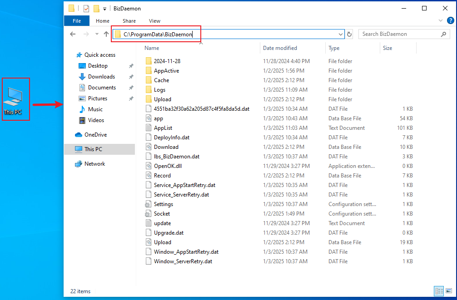Select the Logs folder icon
Viewport: 457px width, 300px height.
(149, 90)
